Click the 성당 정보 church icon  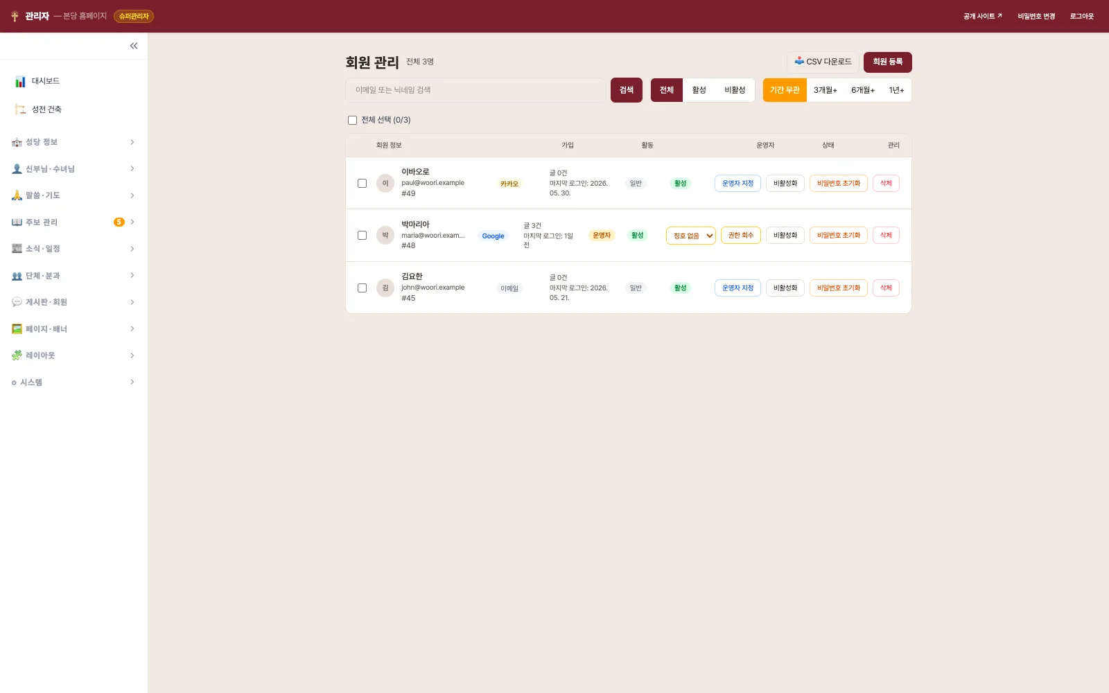click(x=17, y=142)
